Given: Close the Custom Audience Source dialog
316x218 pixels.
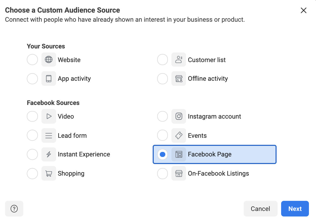Looking at the screenshot, I should 303,10.
